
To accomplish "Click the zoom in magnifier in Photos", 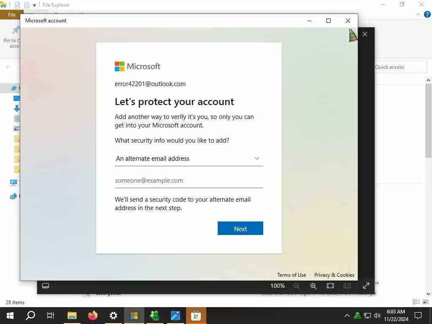I will click(313, 286).
